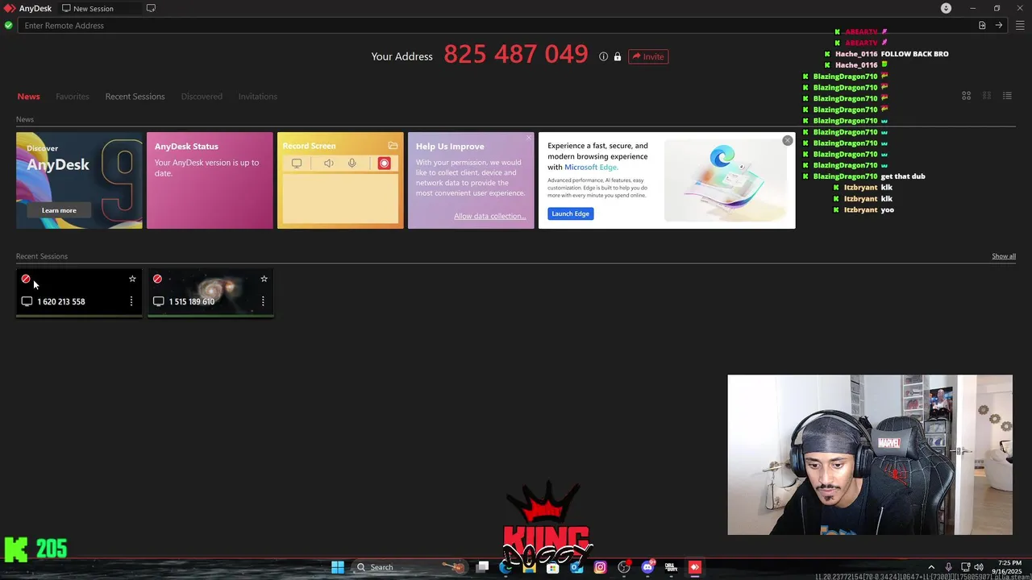Click Show all recent sessions

(x=1004, y=256)
